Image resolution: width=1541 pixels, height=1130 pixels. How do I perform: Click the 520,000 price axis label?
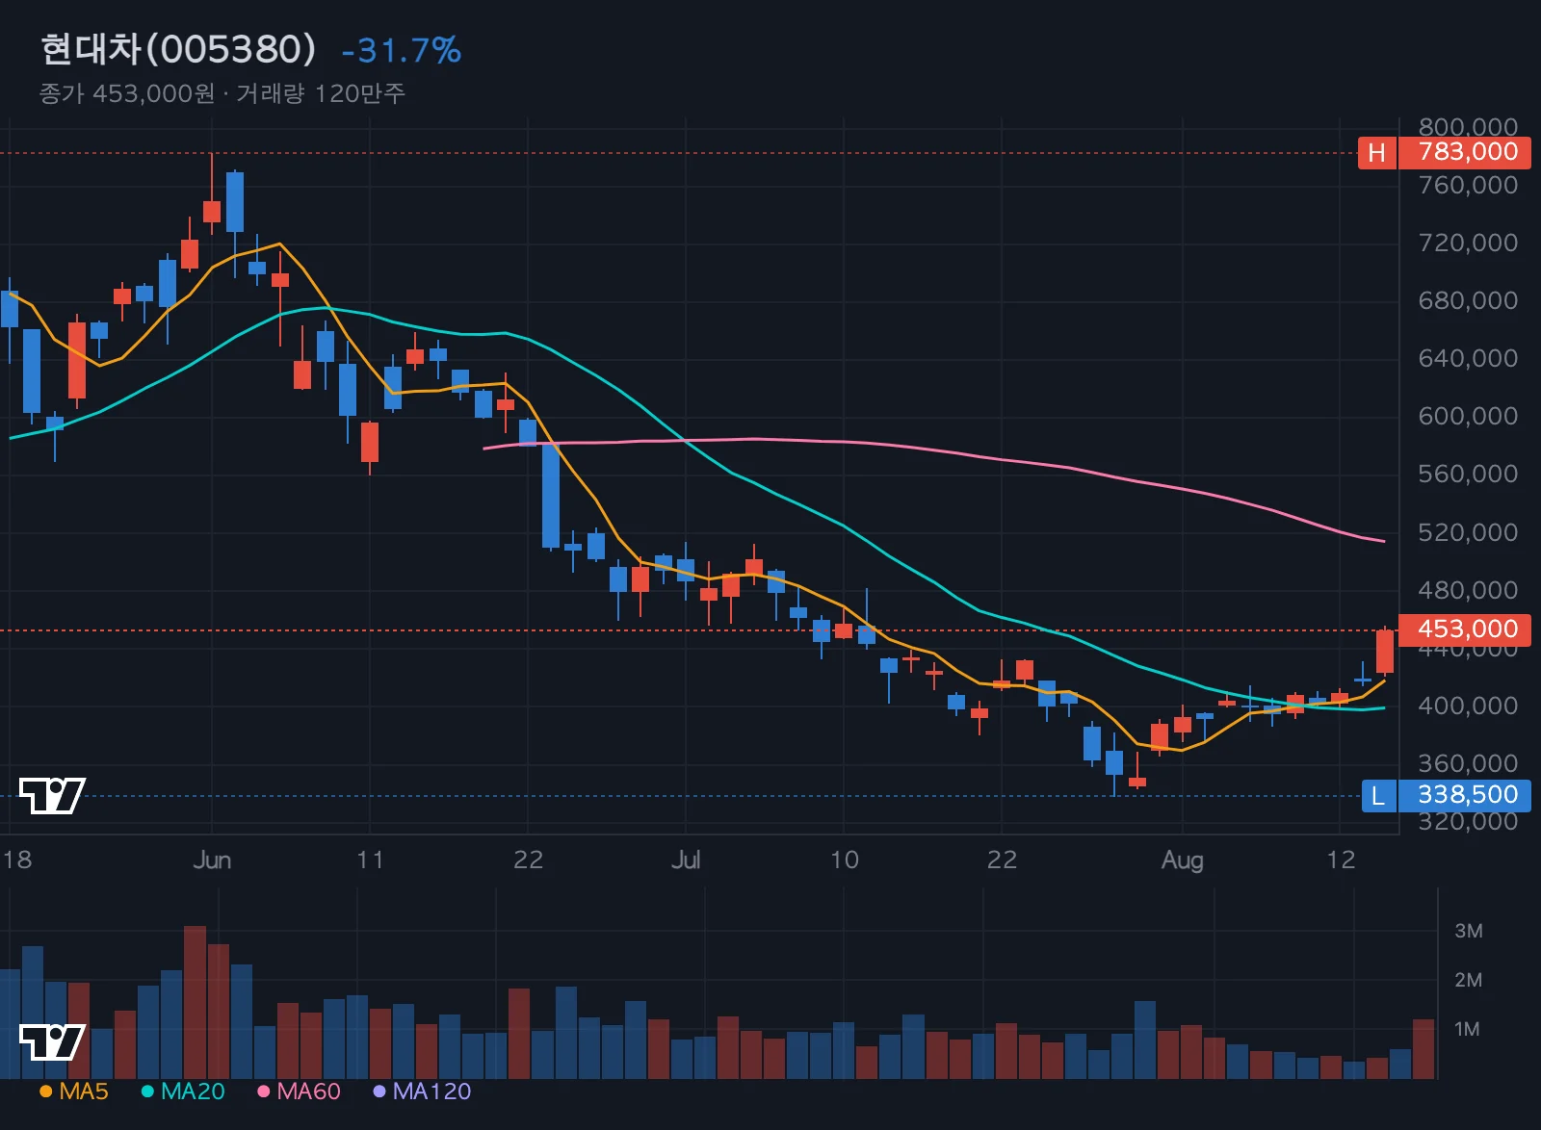tap(1468, 532)
